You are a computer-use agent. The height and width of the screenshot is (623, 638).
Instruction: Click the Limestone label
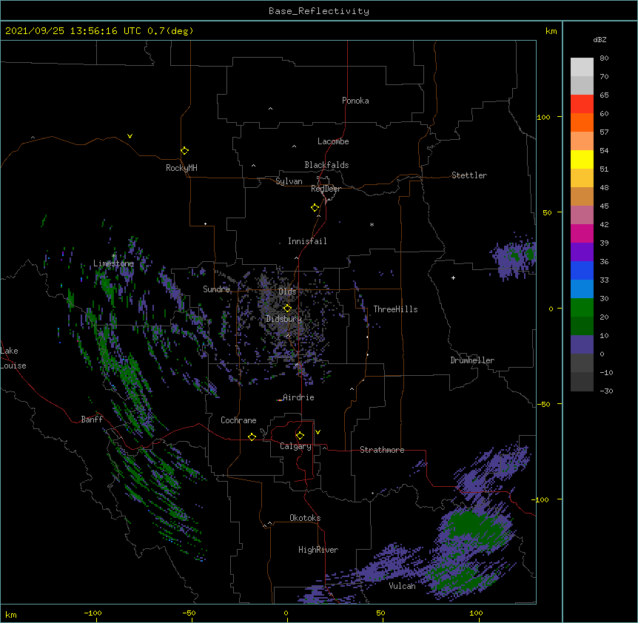[113, 263]
